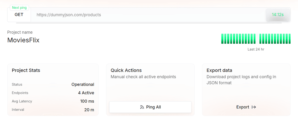298x124 pixels.
Task: Click the Last 24 hr label
Action: (256, 49)
